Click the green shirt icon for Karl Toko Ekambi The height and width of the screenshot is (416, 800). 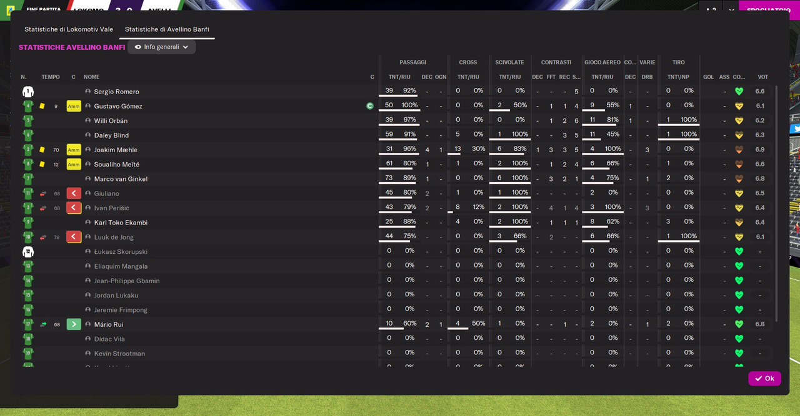pyautogui.click(x=28, y=223)
